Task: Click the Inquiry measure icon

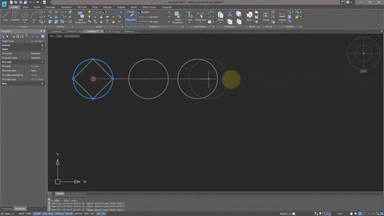Action: pos(282,17)
